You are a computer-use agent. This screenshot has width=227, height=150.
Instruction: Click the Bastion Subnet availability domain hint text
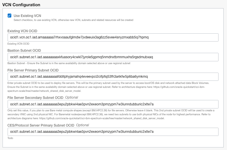click(x=69, y=63)
